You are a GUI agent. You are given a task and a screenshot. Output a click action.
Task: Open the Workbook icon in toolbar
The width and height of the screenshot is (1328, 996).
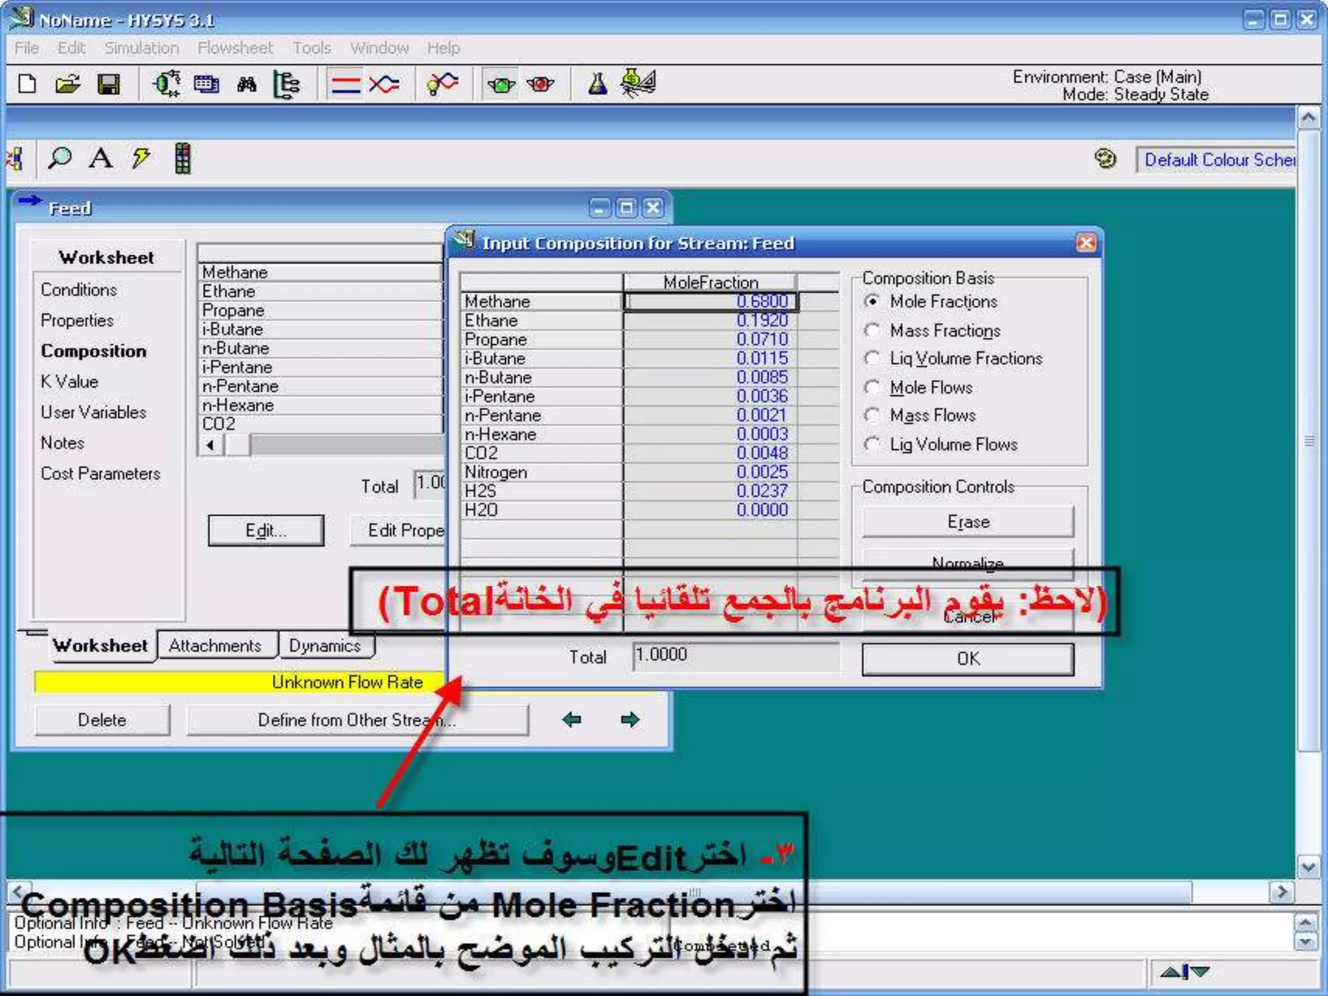click(x=206, y=84)
